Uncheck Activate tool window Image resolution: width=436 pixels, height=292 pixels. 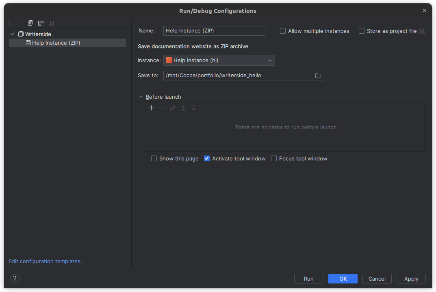[x=207, y=159]
